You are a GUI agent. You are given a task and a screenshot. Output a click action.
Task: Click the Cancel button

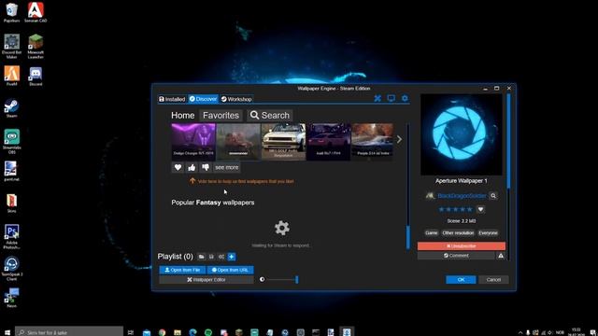click(493, 280)
